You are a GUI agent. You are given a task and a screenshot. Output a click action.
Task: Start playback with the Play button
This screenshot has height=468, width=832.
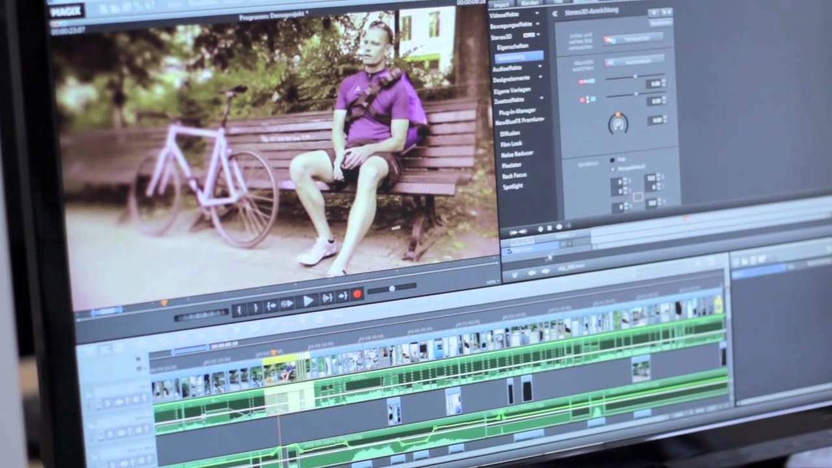[307, 301]
